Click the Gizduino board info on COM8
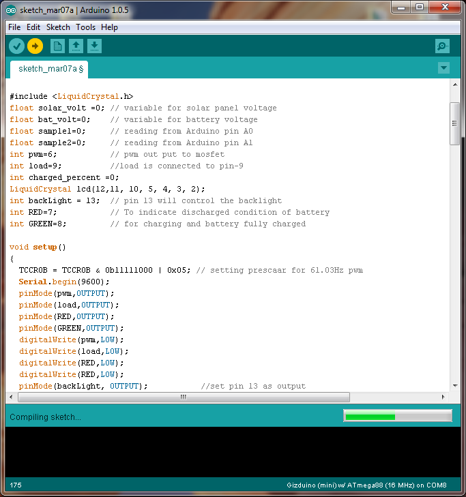 pos(366,485)
